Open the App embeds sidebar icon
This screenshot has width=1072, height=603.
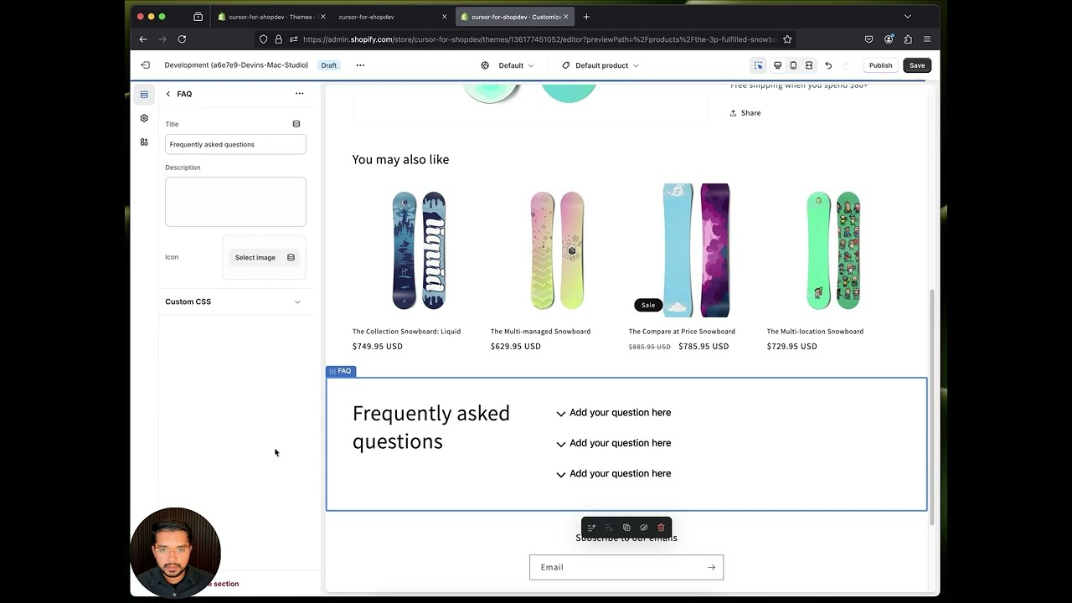click(x=144, y=142)
